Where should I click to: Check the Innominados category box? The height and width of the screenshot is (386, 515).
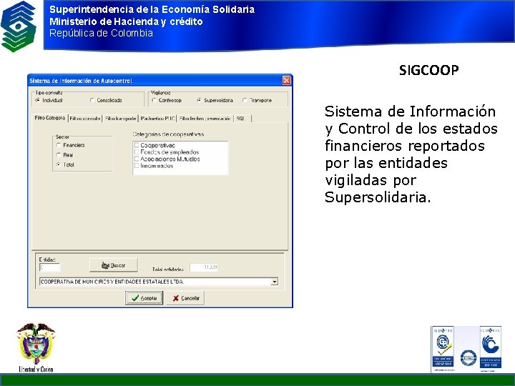(137, 166)
